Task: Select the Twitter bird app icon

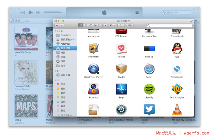Action: [149, 110]
